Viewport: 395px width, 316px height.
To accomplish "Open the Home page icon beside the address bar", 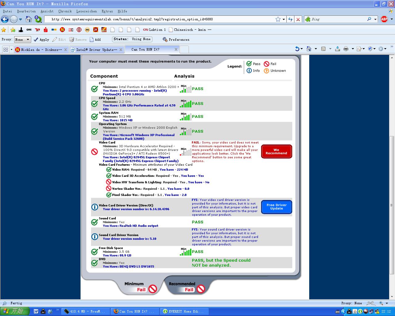I will (29, 19).
